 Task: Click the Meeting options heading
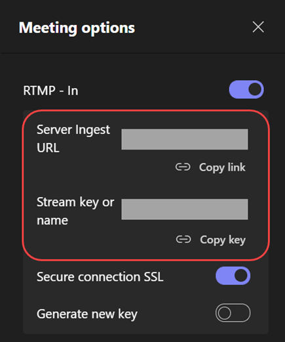click(x=77, y=28)
